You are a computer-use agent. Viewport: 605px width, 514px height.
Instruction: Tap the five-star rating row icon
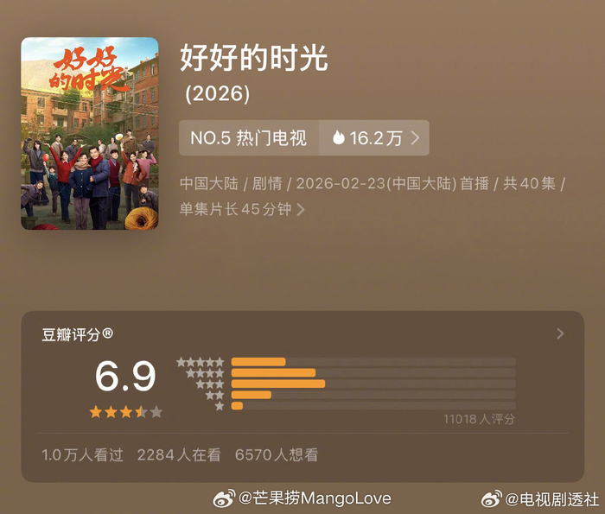(x=201, y=362)
